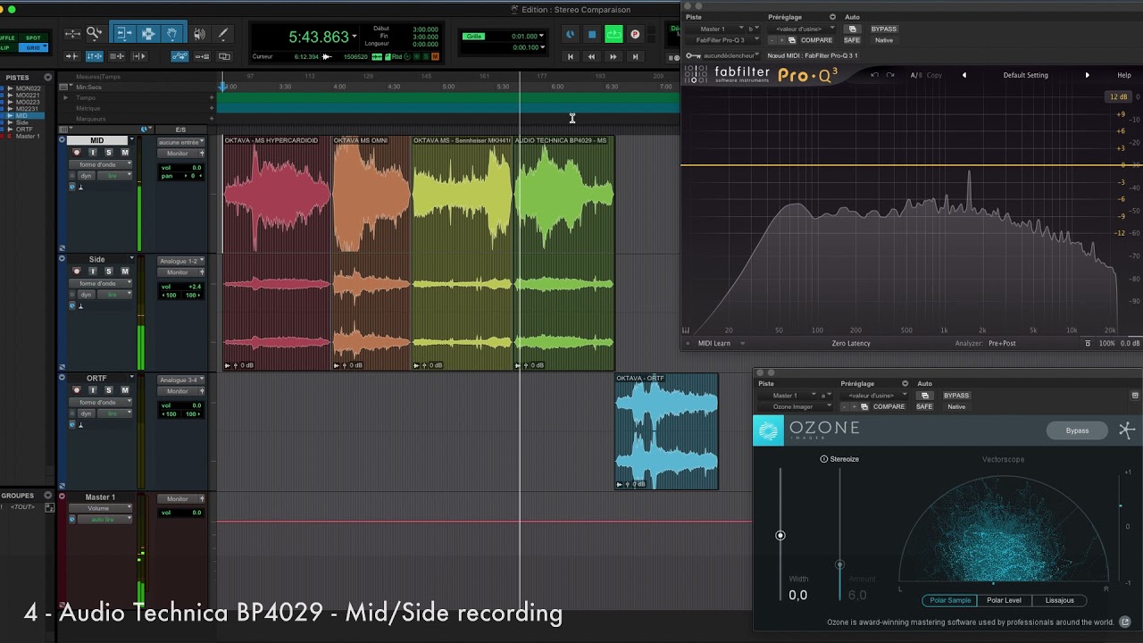The height and width of the screenshot is (643, 1143).
Task: Click the go-to-end transport button
Action: 635,56
